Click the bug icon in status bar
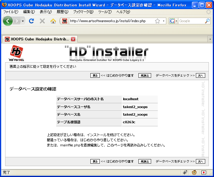The image size is (214, 177). [185, 172]
